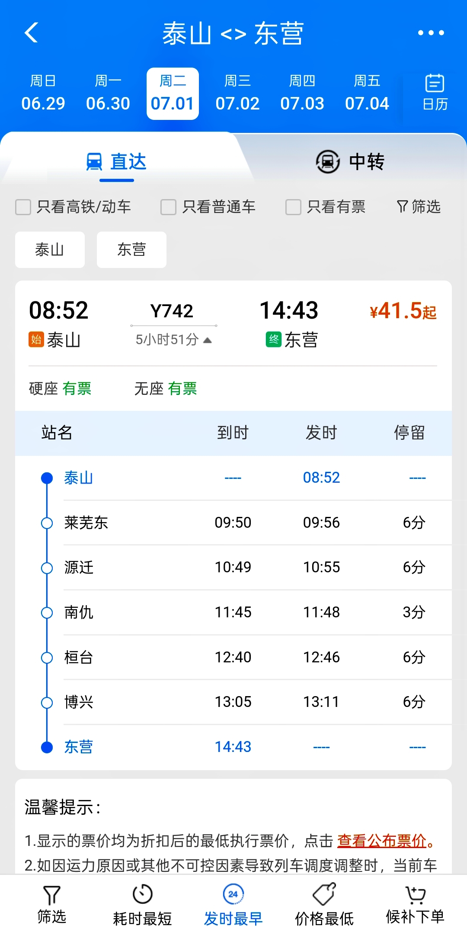Toggle the 只看有票 checkbox
The width and height of the screenshot is (467, 939).
coord(293,207)
